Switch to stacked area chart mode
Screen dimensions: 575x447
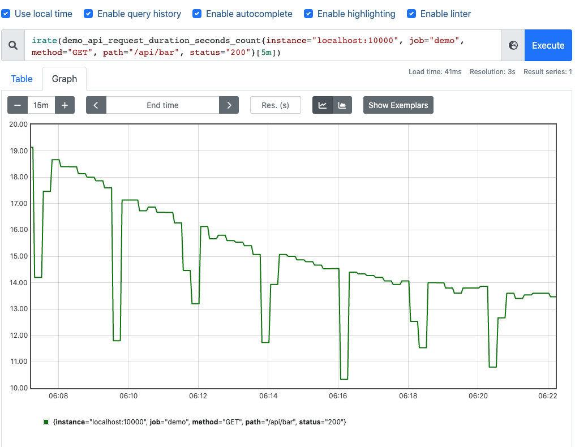click(342, 105)
